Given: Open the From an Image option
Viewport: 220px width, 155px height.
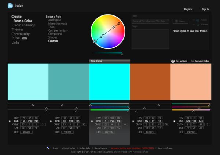Looking at the screenshot, I should (x=24, y=25).
